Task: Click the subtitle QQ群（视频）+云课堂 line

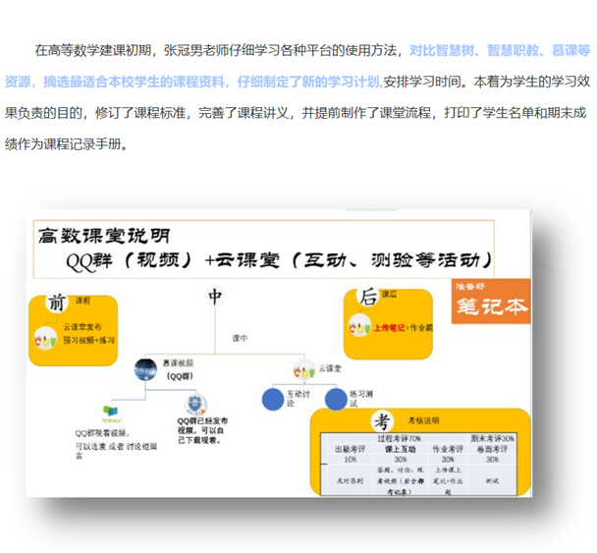Action: [279, 261]
